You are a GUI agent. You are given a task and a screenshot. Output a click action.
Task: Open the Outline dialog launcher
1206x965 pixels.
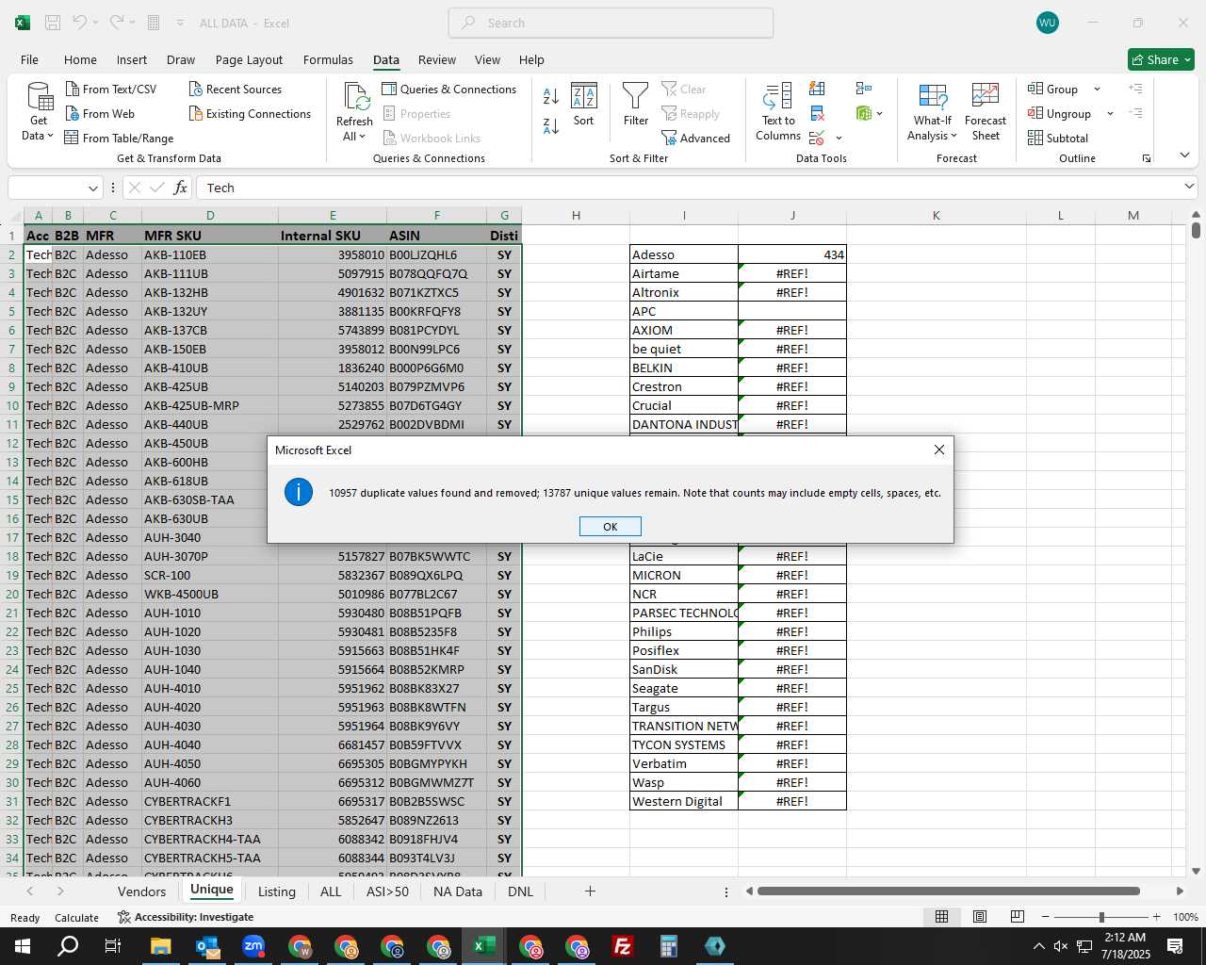(1147, 158)
